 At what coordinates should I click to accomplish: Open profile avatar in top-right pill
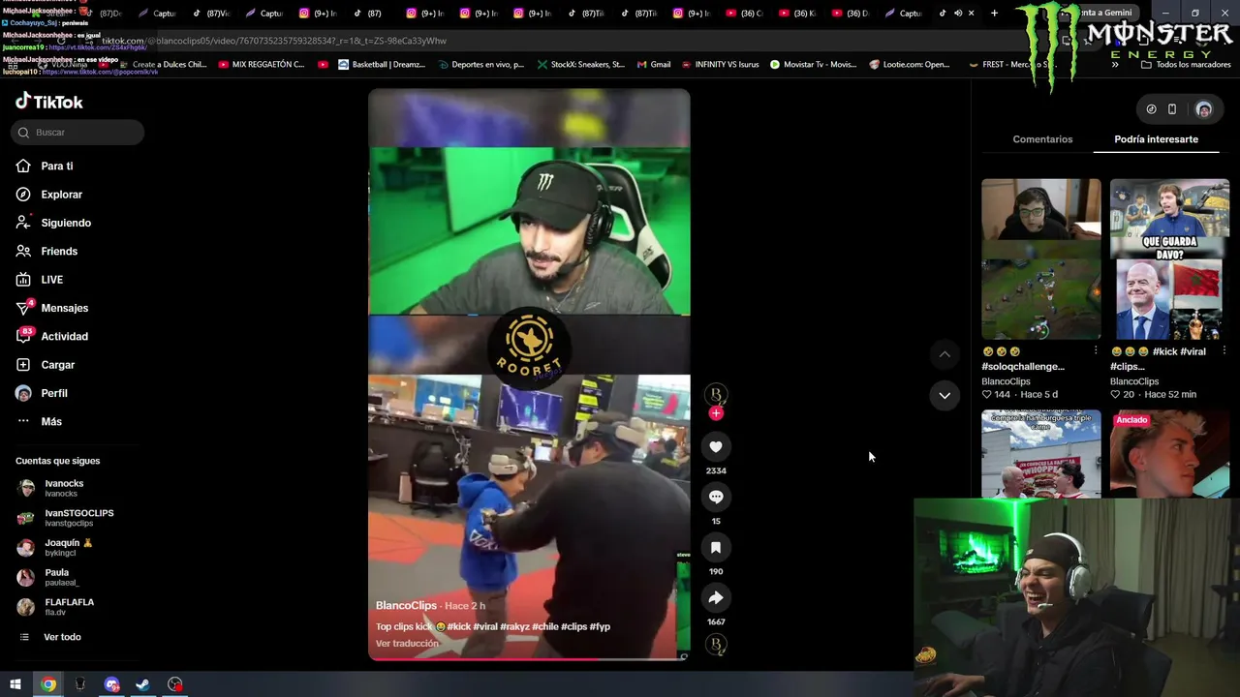point(1204,109)
